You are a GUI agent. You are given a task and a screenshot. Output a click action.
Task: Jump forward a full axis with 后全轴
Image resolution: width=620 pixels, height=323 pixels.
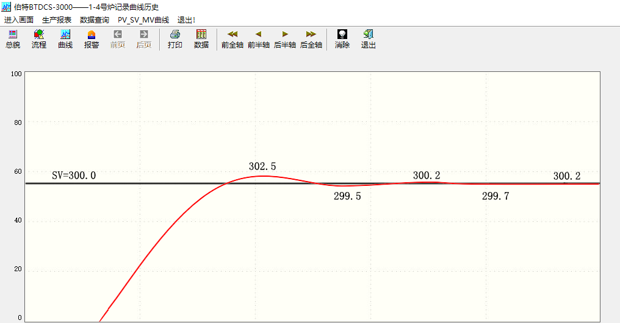[311, 39]
